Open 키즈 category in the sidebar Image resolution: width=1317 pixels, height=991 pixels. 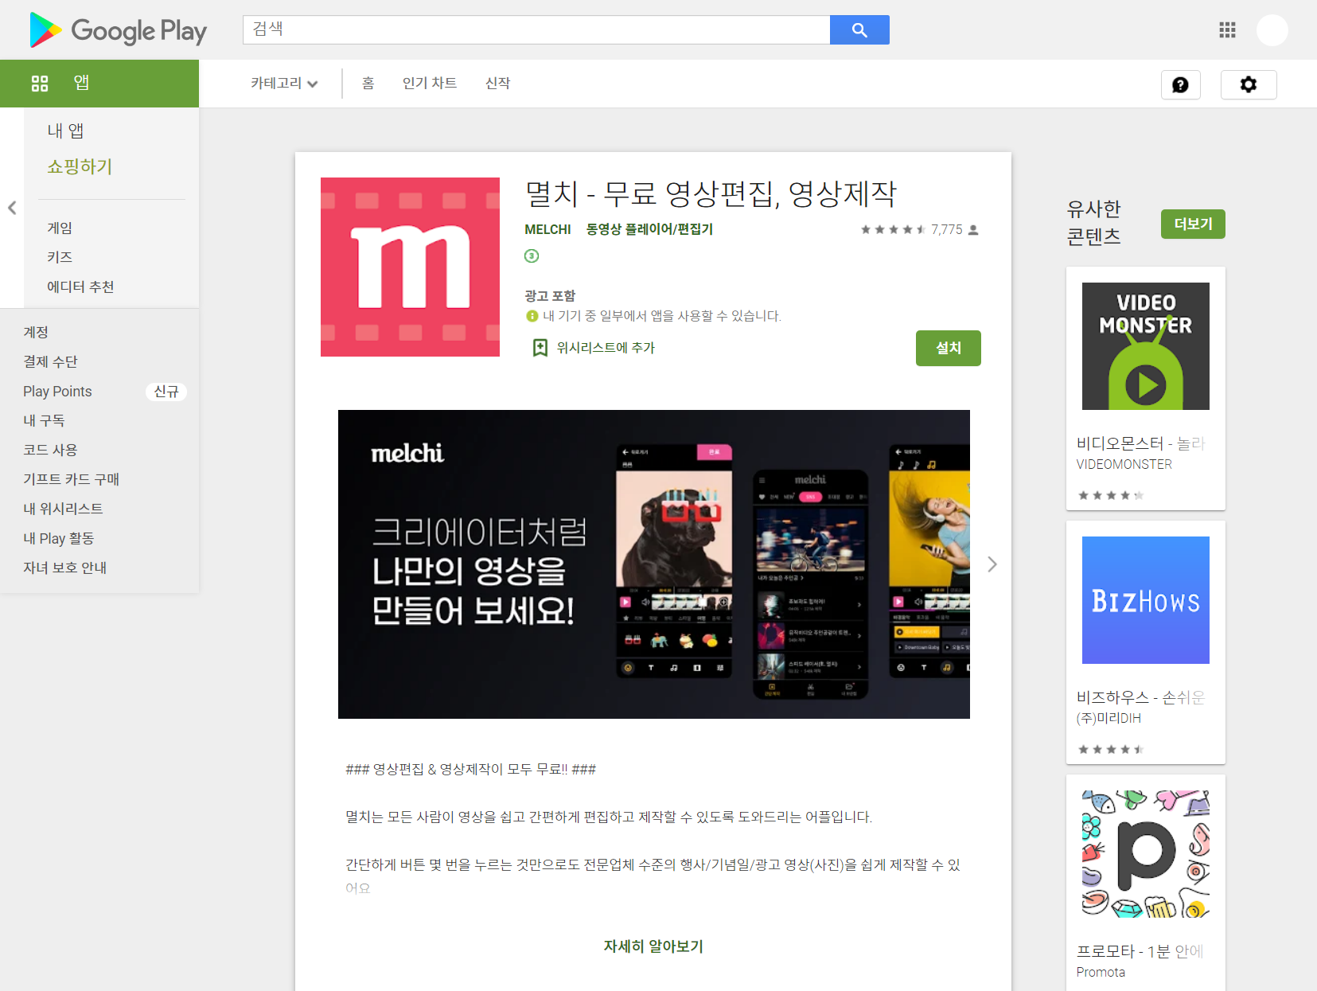click(60, 257)
